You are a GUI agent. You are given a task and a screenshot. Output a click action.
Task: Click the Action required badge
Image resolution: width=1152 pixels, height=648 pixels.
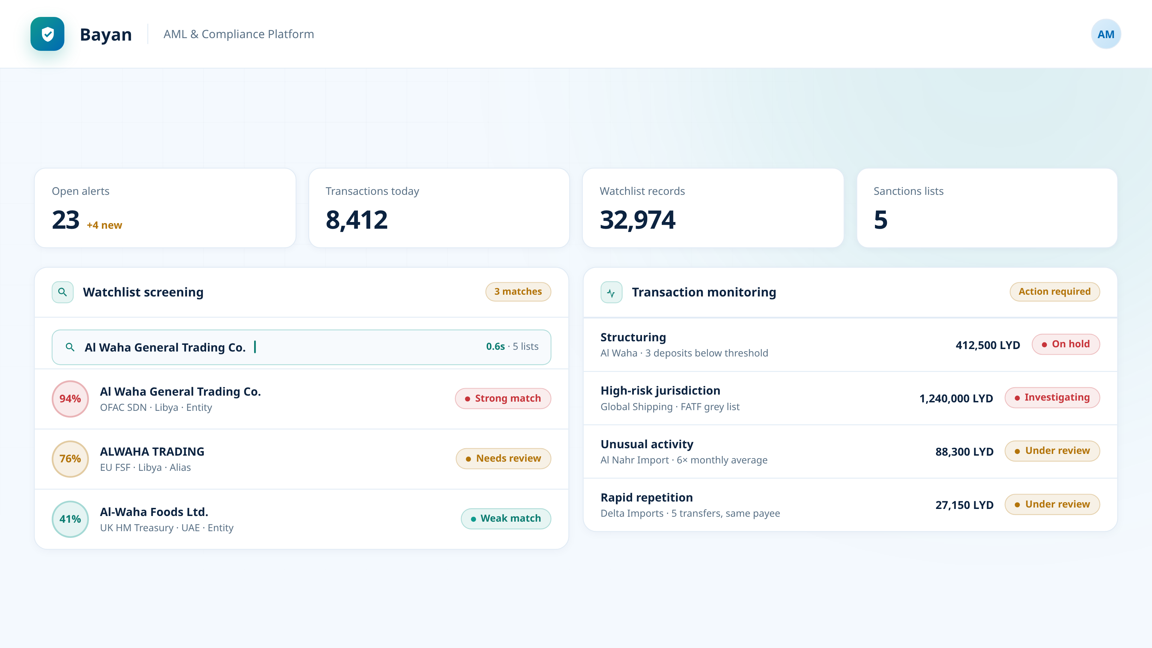click(x=1055, y=292)
